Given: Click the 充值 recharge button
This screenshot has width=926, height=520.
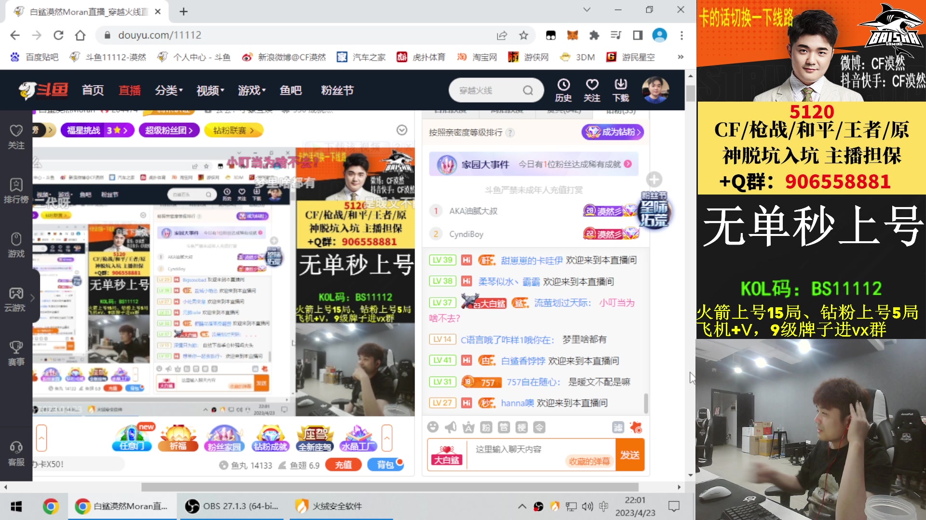Looking at the screenshot, I should [x=343, y=465].
